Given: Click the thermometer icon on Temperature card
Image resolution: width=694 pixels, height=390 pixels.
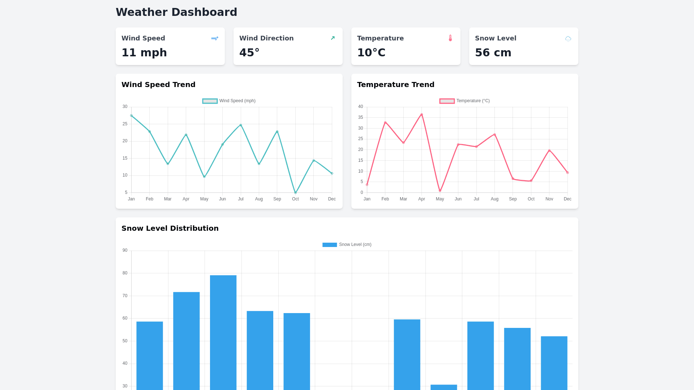Looking at the screenshot, I should 450,38.
